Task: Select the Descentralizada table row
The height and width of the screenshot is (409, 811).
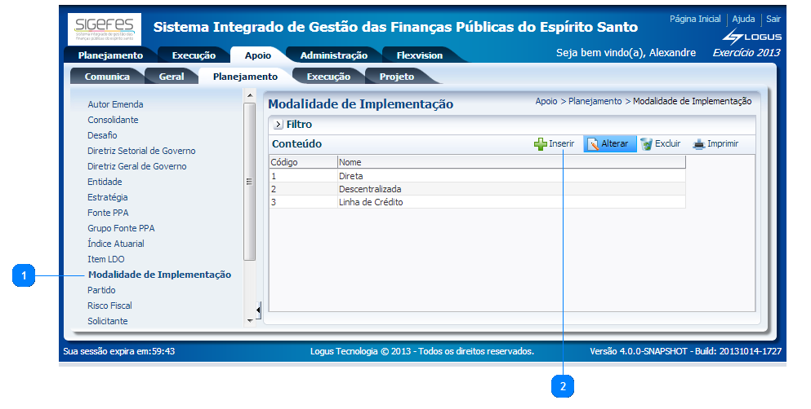Action: click(370, 189)
